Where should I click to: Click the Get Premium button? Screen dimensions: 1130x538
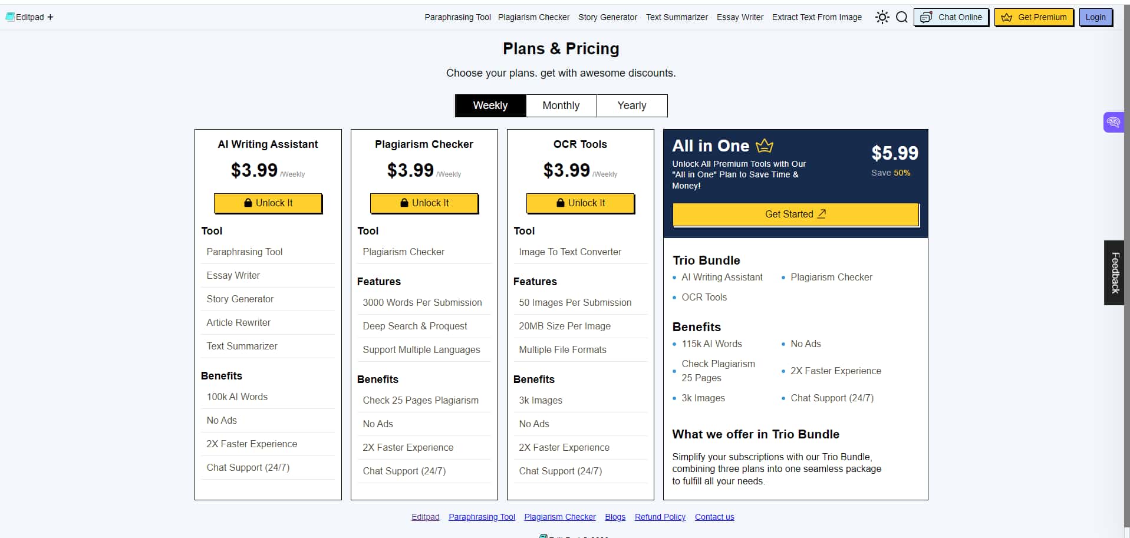pyautogui.click(x=1034, y=17)
